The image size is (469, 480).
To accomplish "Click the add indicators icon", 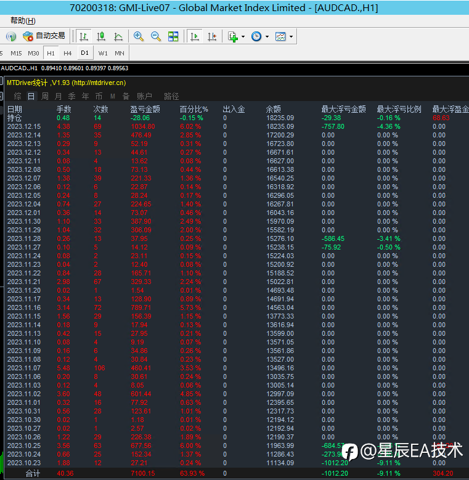I will [x=233, y=36].
